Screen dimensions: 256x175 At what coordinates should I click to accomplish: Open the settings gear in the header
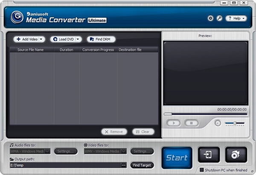(210, 18)
